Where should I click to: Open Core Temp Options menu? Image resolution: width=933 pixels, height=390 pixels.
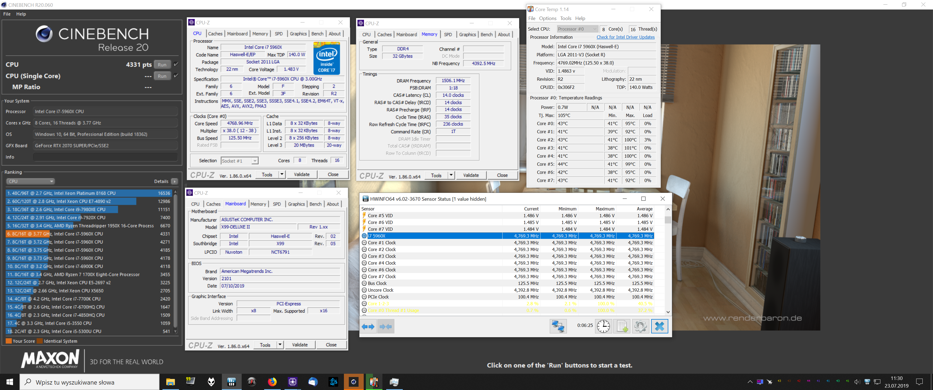tap(547, 18)
